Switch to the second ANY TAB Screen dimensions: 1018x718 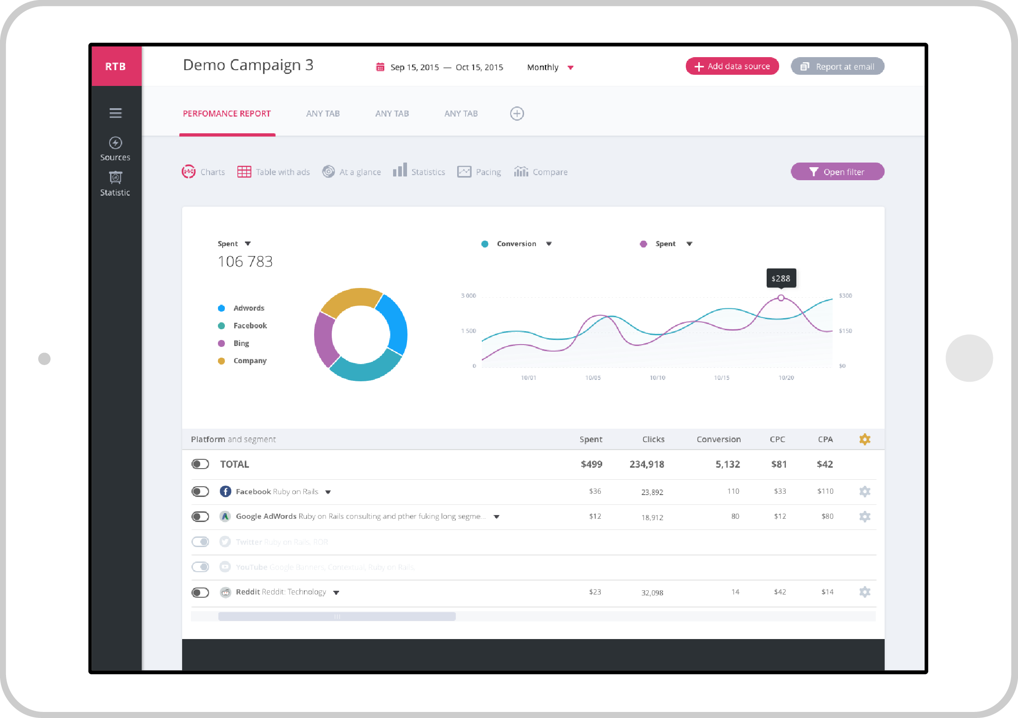(x=392, y=114)
